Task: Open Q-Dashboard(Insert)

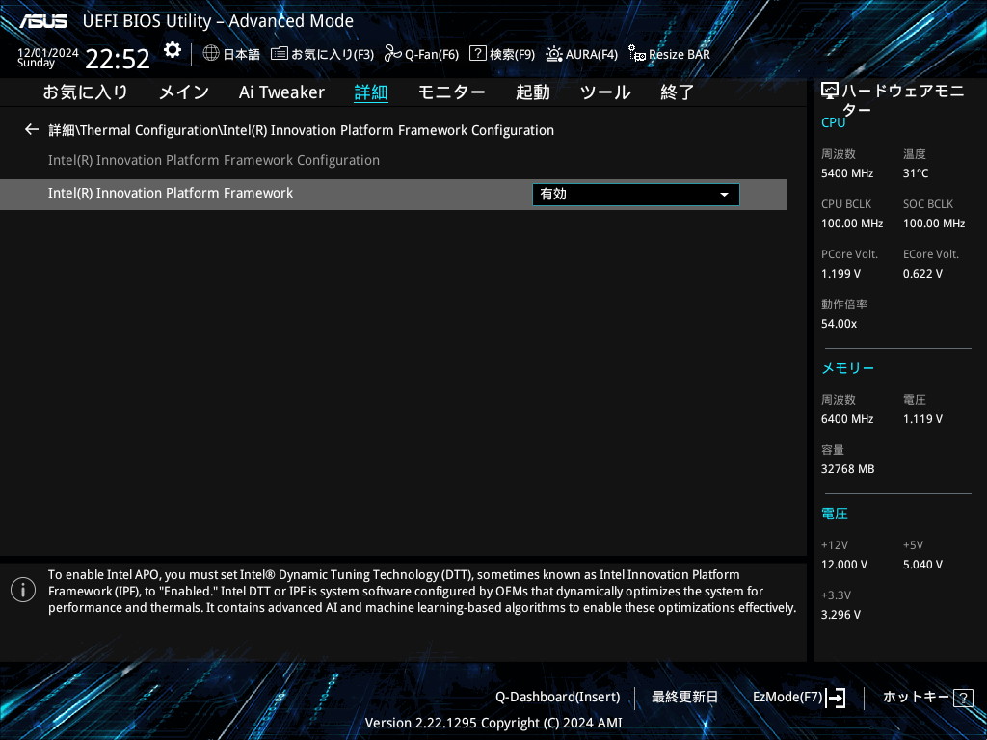Action: (x=558, y=697)
